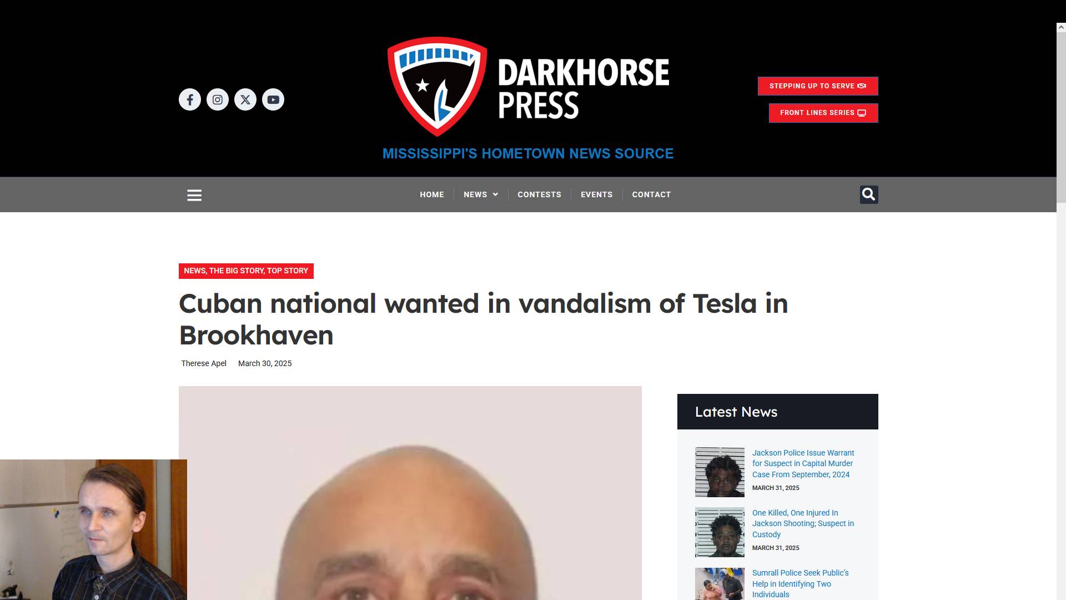This screenshot has width=1066, height=600.
Task: Click the Darkhorse Press shield logo
Action: coord(437,86)
